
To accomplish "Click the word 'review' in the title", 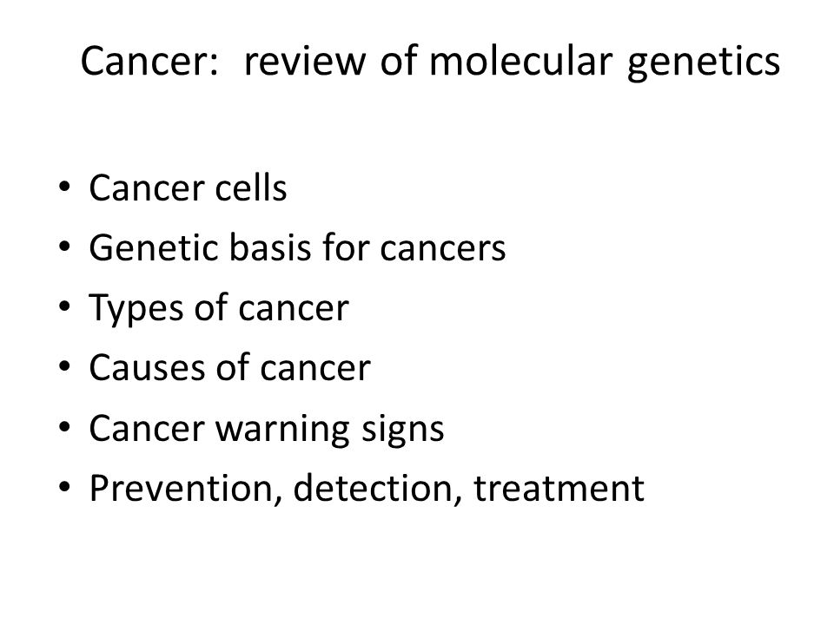I will click(x=305, y=61).
